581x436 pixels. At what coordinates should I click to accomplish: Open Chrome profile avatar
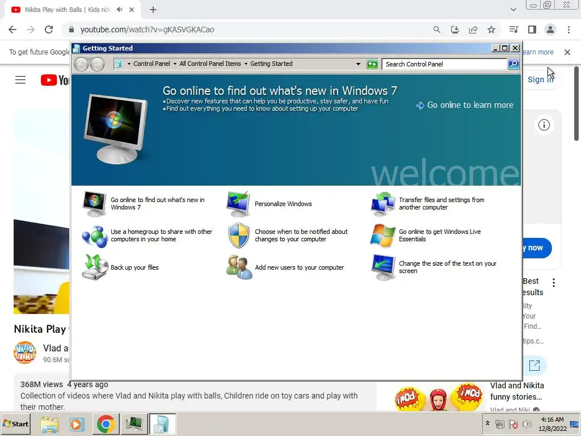click(x=550, y=30)
